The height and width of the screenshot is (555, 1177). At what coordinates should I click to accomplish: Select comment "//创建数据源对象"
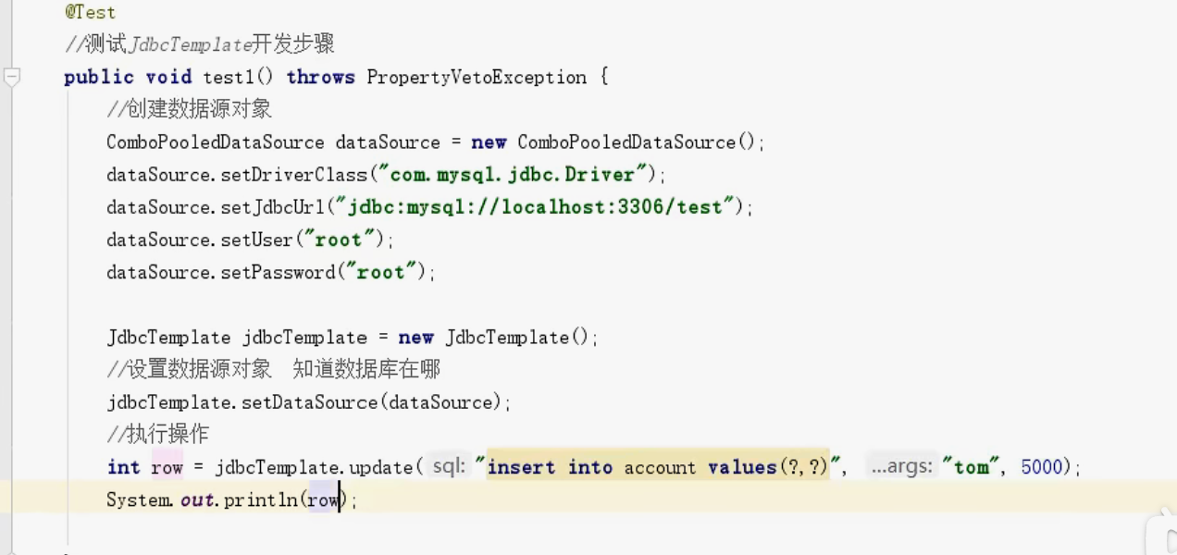click(189, 110)
